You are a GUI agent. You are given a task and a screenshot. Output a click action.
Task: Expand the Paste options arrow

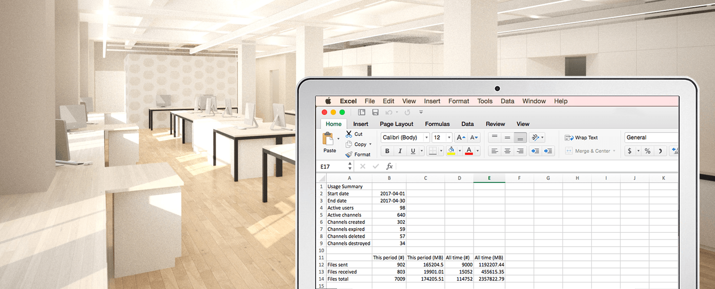338,139
